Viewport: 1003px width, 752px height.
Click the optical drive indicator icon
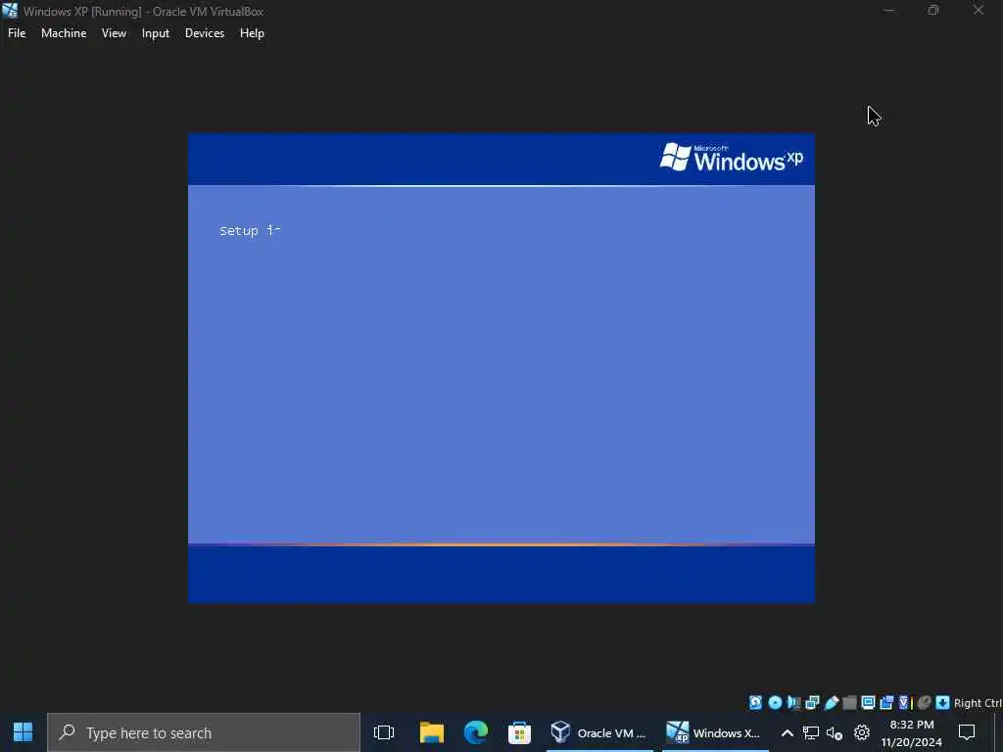click(x=775, y=703)
